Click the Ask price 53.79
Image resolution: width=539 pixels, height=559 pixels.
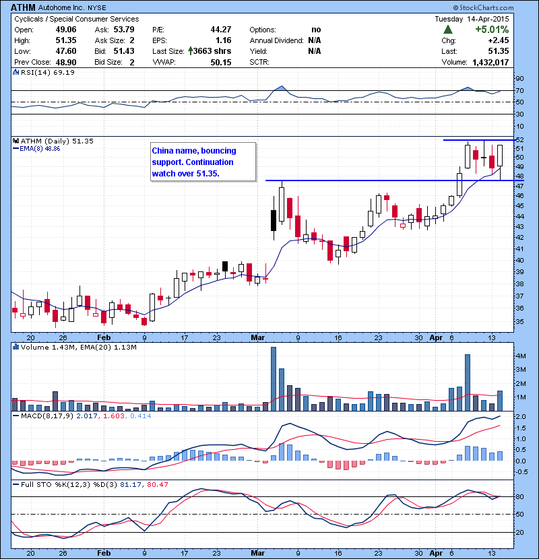124,30
